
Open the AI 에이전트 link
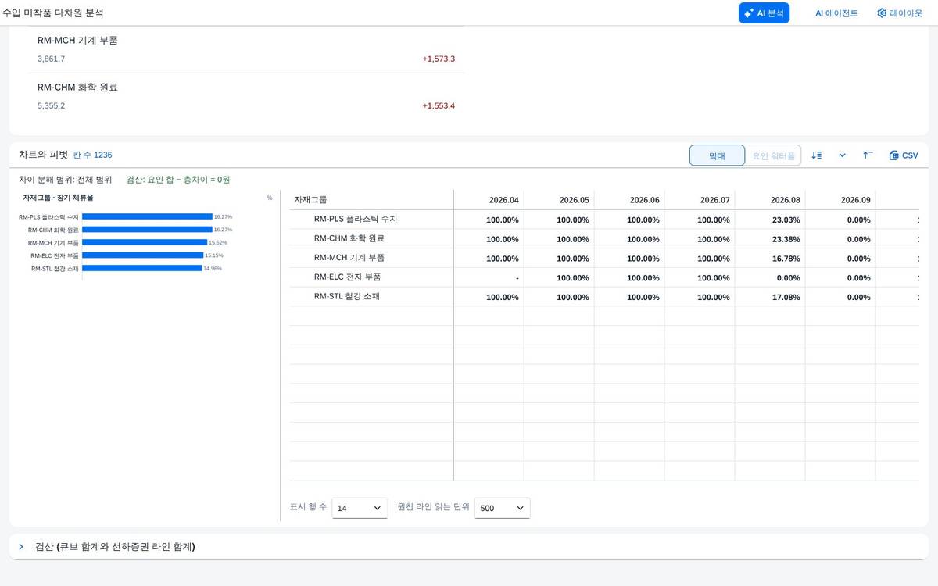point(836,13)
